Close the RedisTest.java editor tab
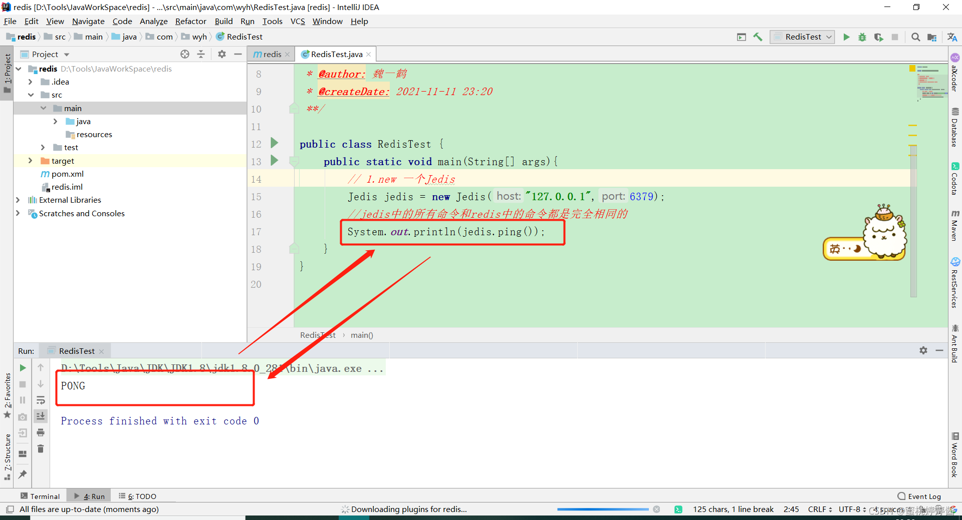962x520 pixels. [x=369, y=55]
